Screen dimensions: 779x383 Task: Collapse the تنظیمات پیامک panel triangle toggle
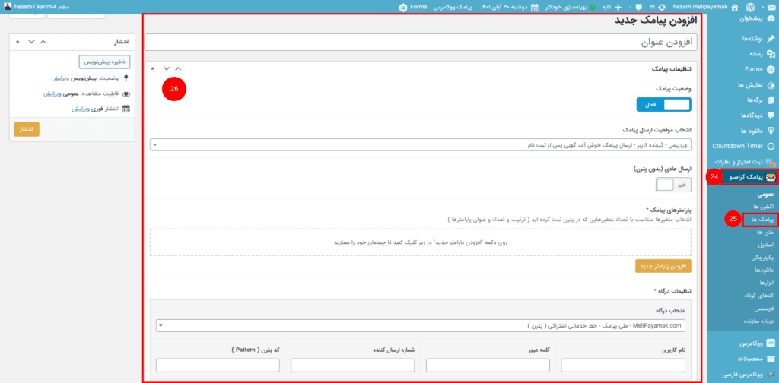pyautogui.click(x=153, y=68)
